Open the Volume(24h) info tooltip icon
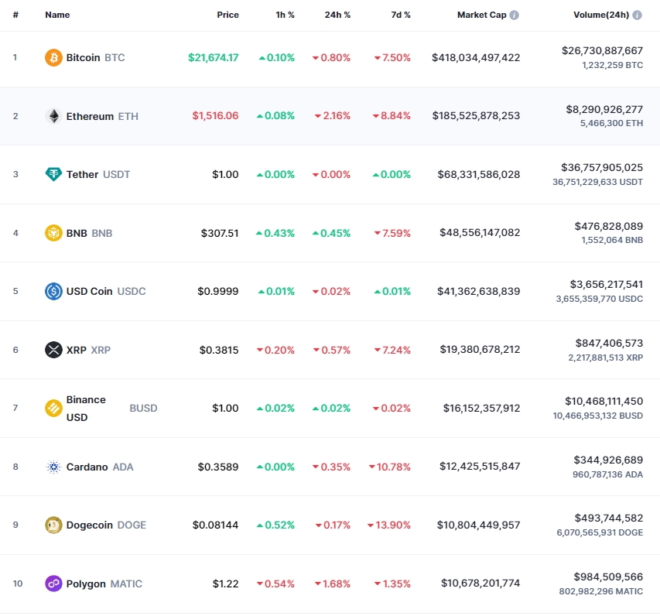The height and width of the screenshot is (616, 660). (x=637, y=15)
